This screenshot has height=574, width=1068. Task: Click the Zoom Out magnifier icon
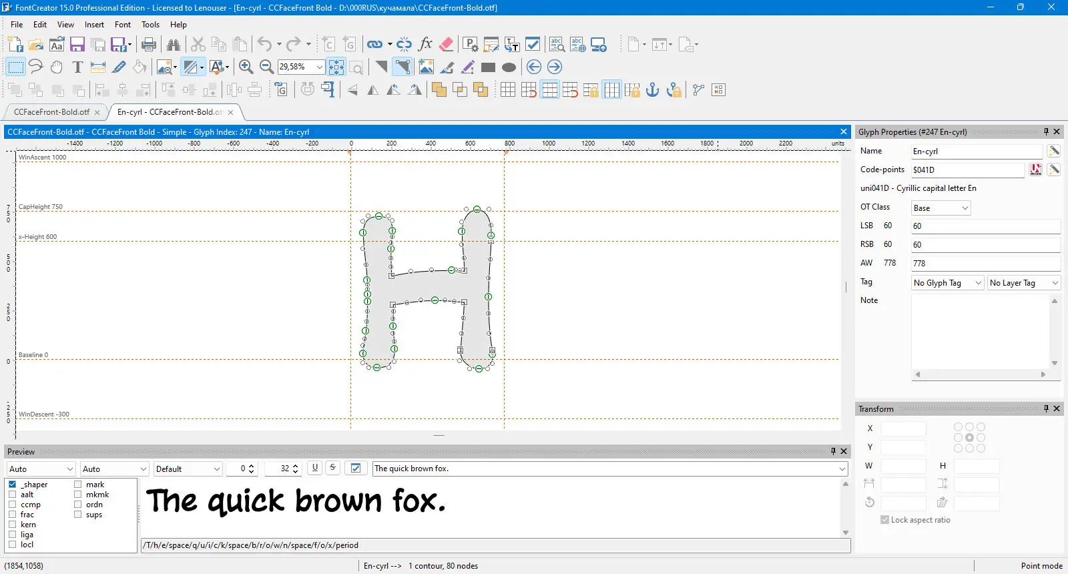click(x=266, y=67)
